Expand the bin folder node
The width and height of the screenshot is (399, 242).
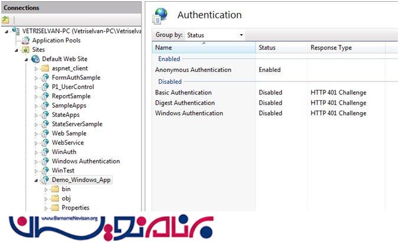click(46, 189)
